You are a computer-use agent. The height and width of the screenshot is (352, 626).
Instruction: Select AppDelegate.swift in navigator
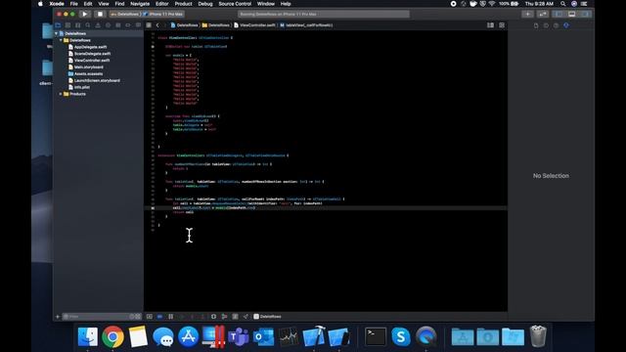point(90,47)
